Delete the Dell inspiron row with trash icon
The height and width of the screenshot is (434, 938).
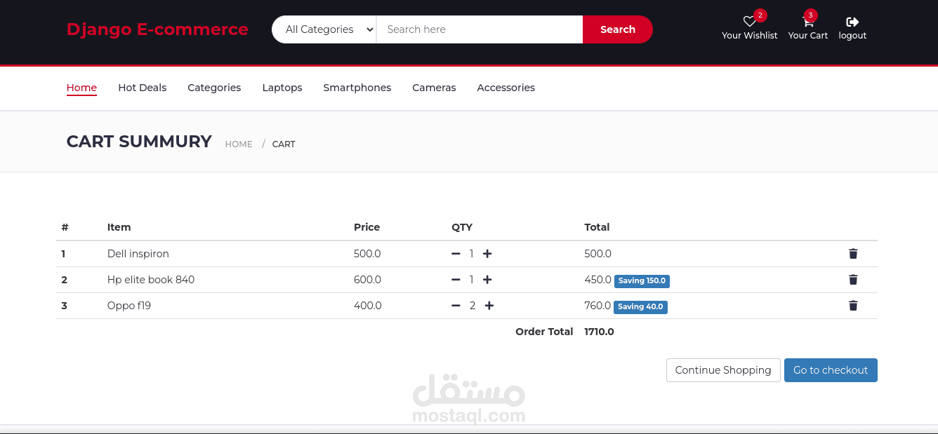click(853, 254)
